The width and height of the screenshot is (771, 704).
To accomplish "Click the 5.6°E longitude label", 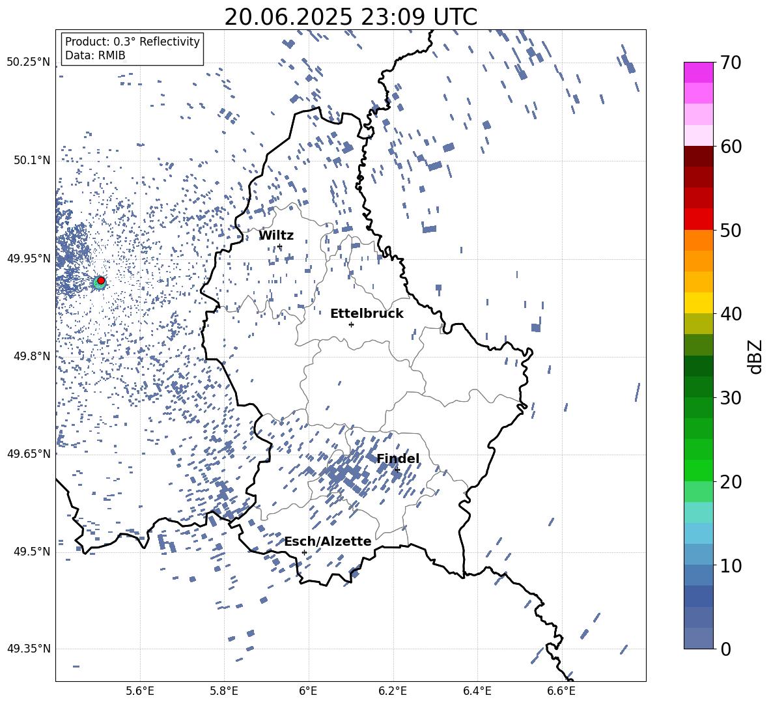I will coord(140,691).
